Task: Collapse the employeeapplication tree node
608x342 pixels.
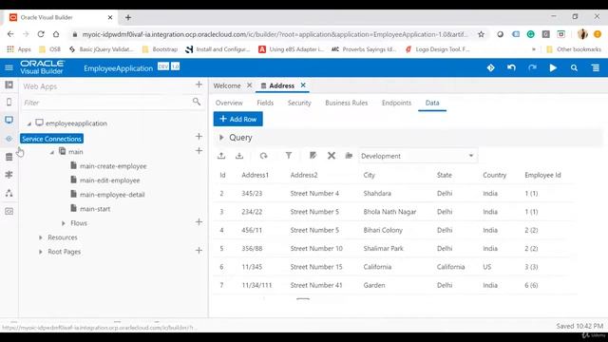Action: [x=29, y=123]
